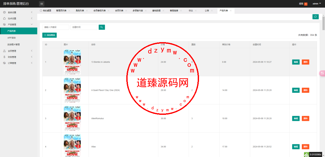The image size is (325, 157).
Task: Click the refresh icon button at top right
Action: [x=315, y=17]
